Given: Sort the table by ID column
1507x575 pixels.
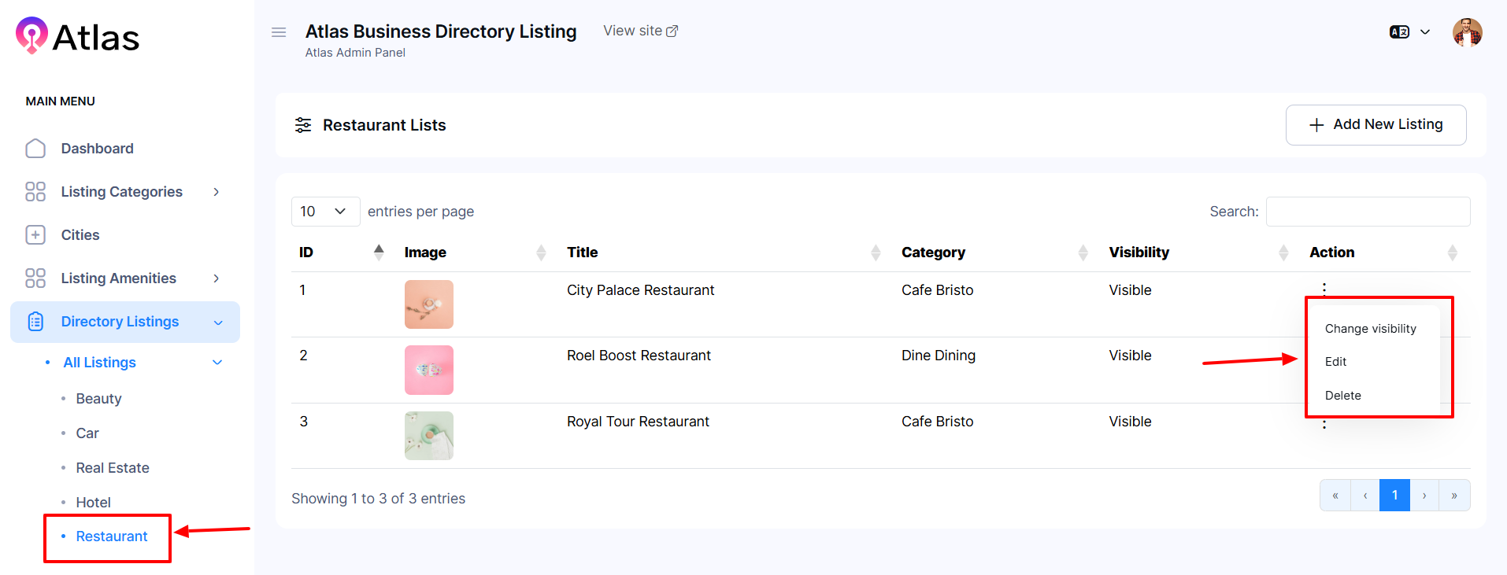Looking at the screenshot, I should tap(379, 252).
